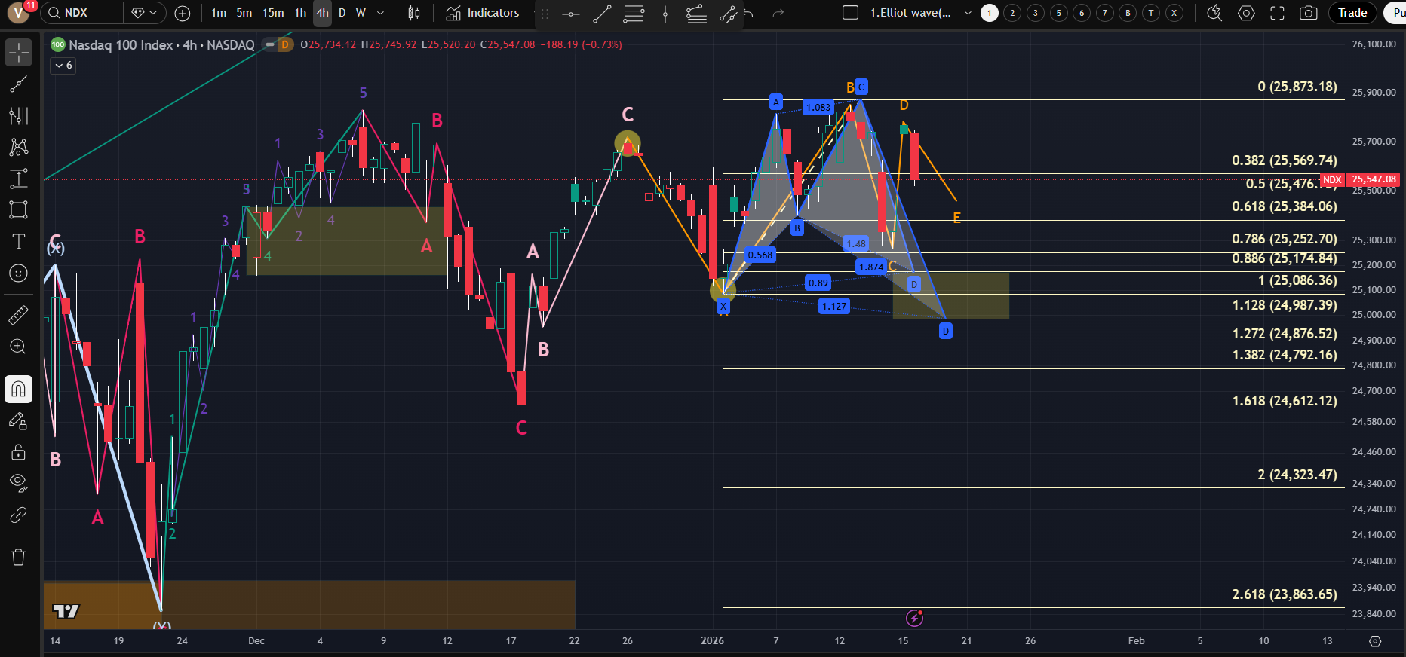Toggle Magnet mode in left sidebar
This screenshot has height=657, width=1406.
pyautogui.click(x=18, y=389)
